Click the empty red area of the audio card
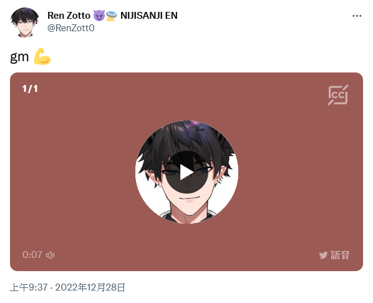Screen dimensions: 373x303 tap(71, 172)
